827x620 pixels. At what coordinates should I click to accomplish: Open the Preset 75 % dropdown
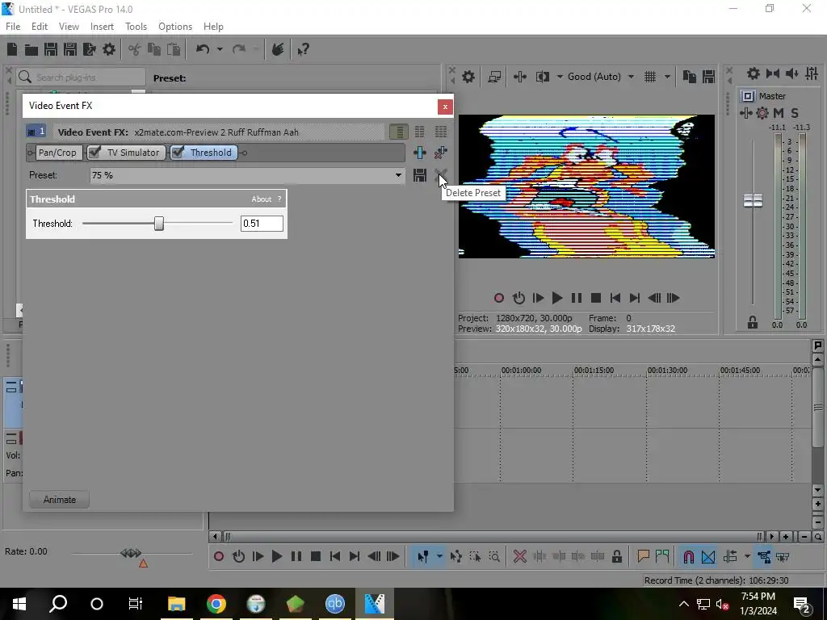pos(398,175)
